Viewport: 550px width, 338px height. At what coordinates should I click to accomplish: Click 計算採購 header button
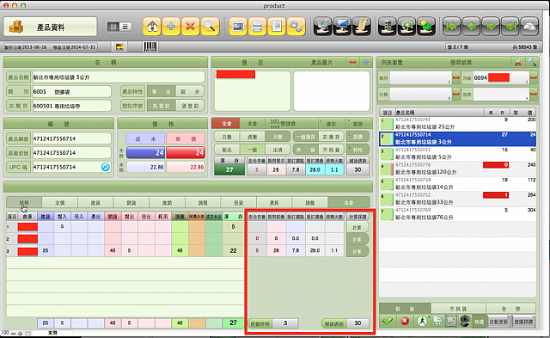click(357, 217)
